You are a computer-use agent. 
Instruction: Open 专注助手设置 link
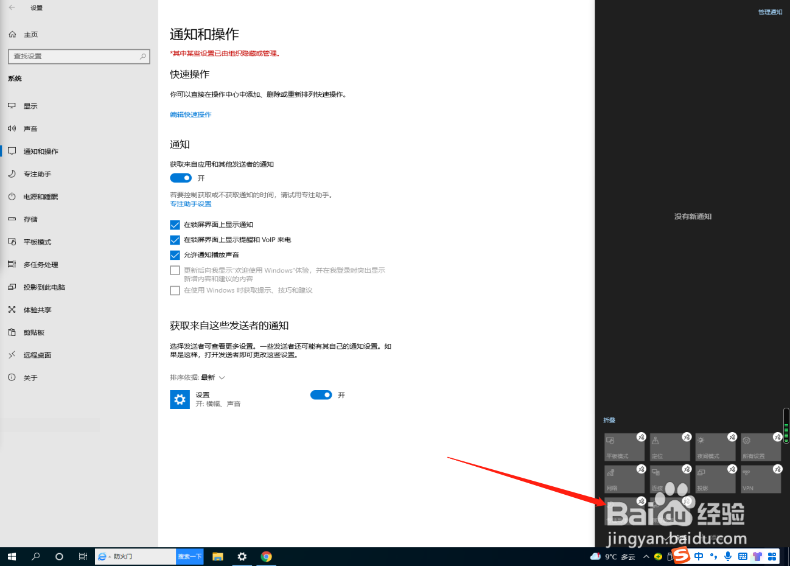[x=190, y=203]
